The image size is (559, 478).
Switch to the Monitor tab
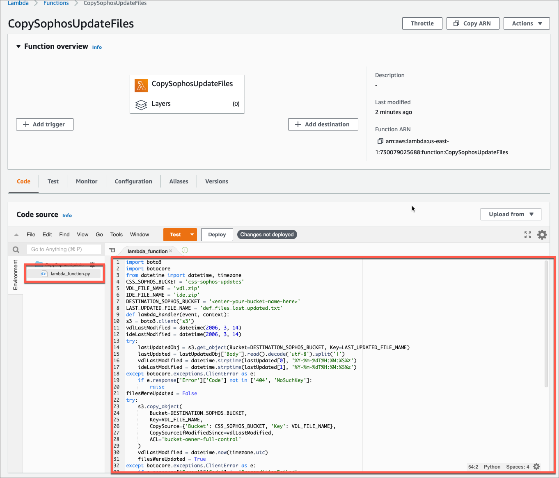tap(87, 181)
